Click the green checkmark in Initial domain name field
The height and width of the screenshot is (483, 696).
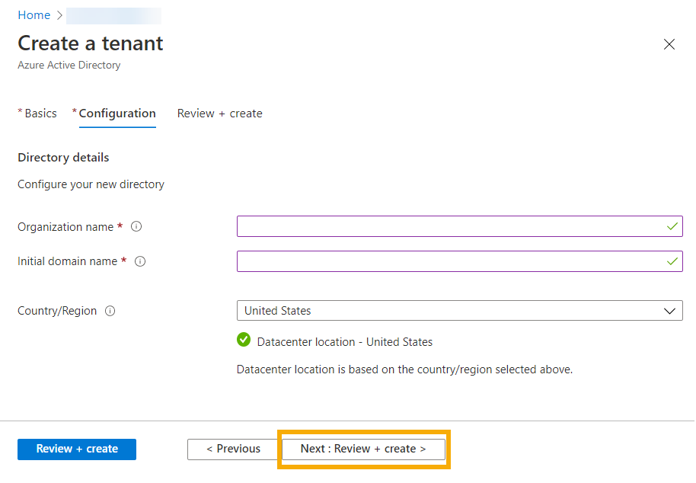point(671,261)
